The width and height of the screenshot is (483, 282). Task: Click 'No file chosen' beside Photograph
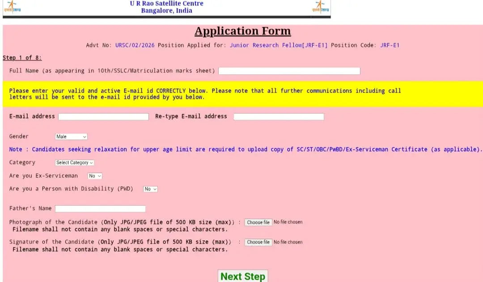click(288, 222)
